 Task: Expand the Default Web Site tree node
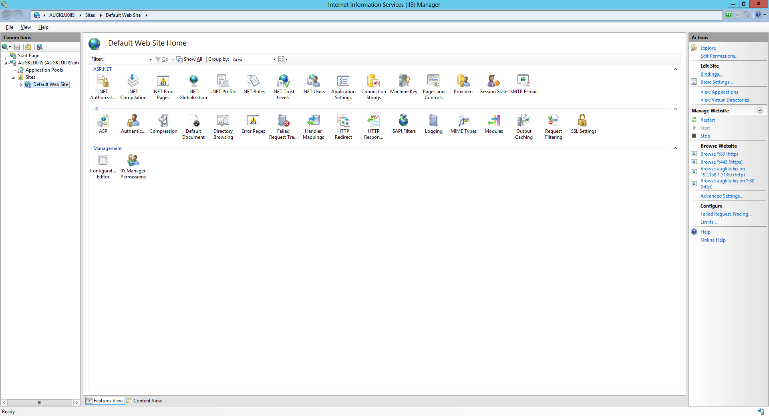(21, 85)
